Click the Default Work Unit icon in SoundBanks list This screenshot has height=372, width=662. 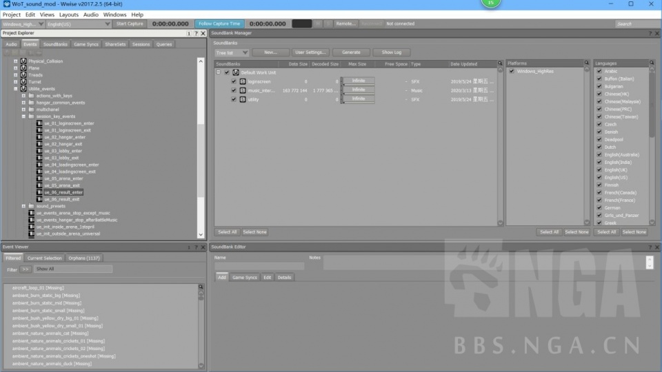236,72
